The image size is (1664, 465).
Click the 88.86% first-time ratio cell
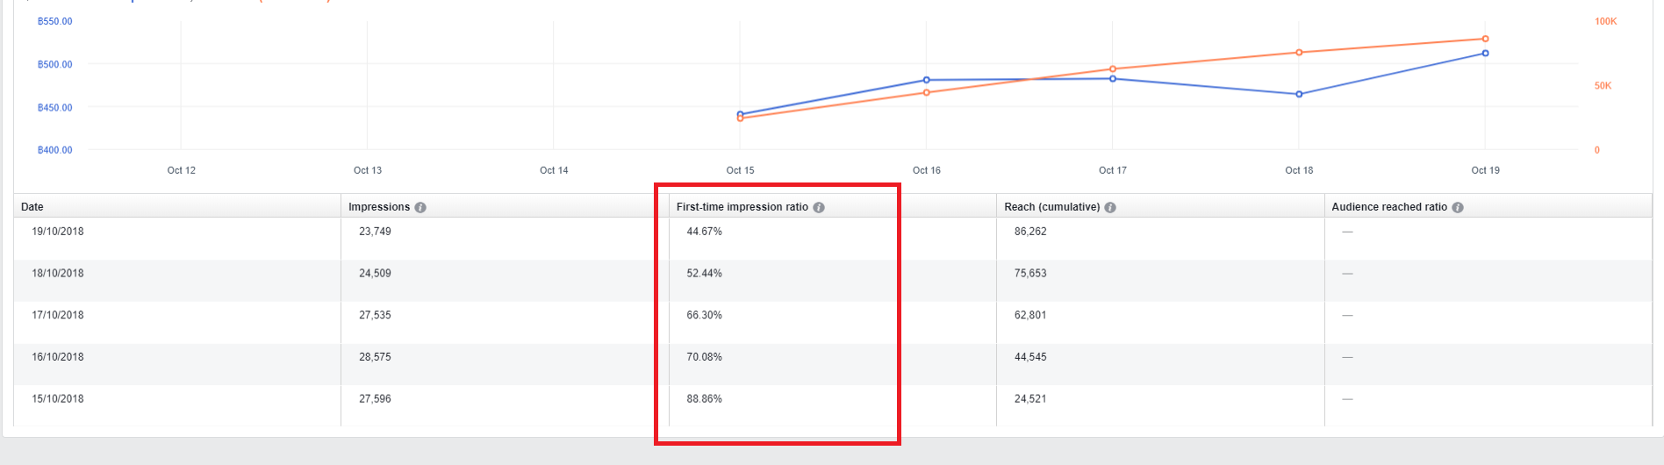click(x=704, y=399)
